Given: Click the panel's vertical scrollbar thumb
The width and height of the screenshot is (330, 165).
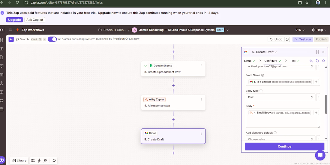Looking at the screenshot, I should [x=326, y=104].
